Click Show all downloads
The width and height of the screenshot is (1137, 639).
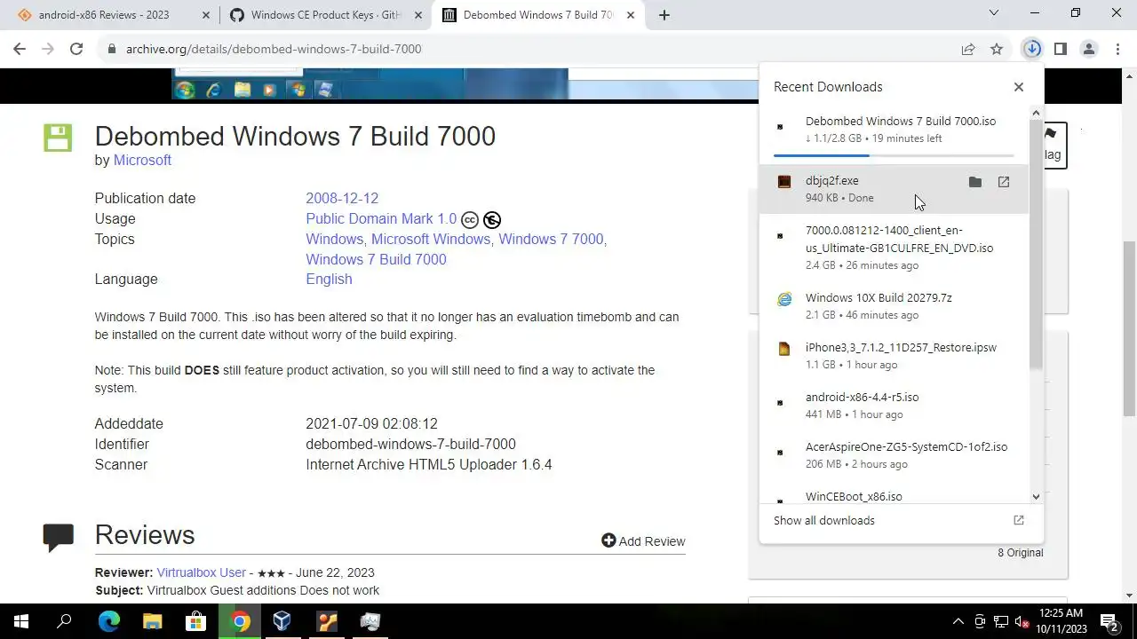[x=824, y=520]
